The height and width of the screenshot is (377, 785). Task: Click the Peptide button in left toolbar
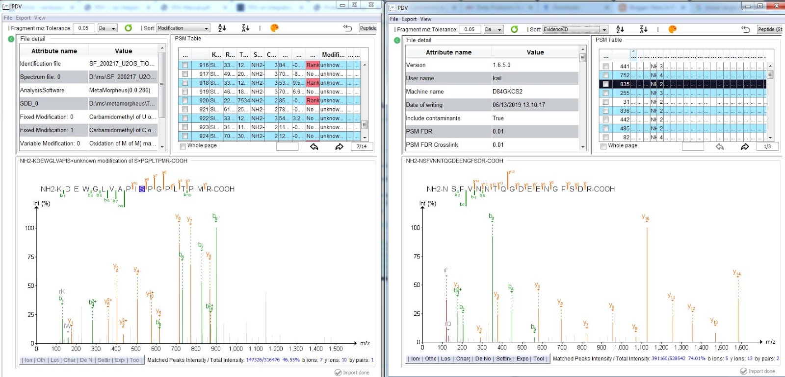pos(368,28)
